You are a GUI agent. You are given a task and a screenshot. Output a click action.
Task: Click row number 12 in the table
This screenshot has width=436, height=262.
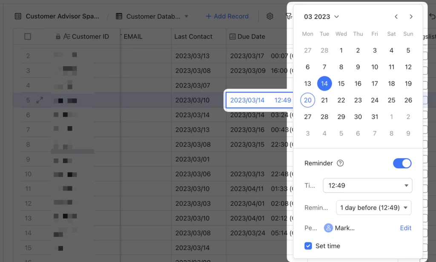(x=28, y=203)
